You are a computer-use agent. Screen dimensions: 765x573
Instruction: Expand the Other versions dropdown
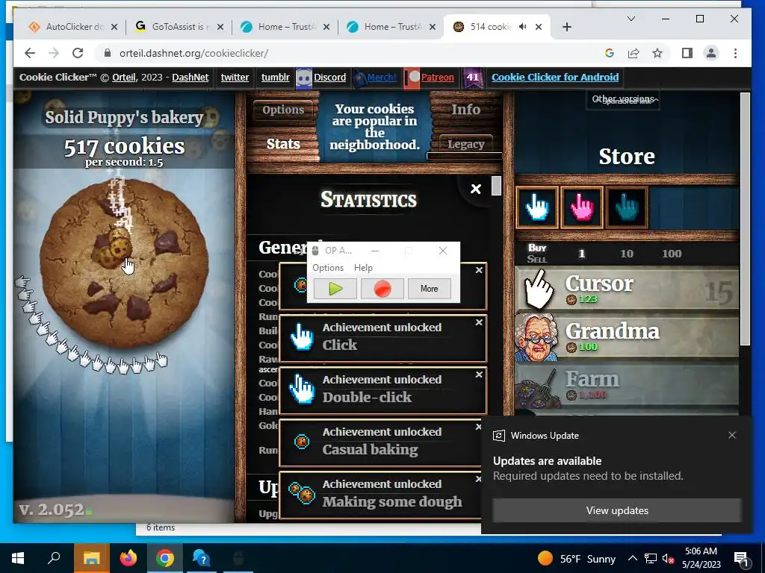pos(623,99)
